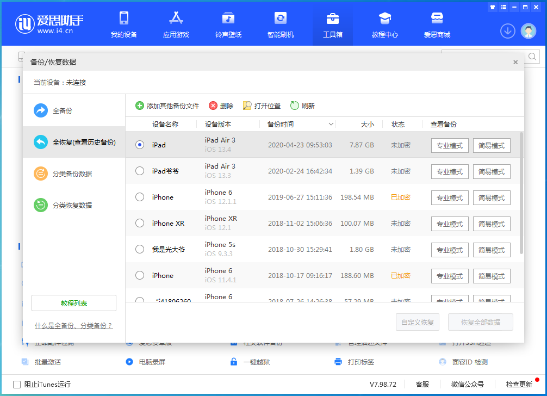
Task: Select the iPad爷爷 backup radio button
Action: (x=140, y=171)
